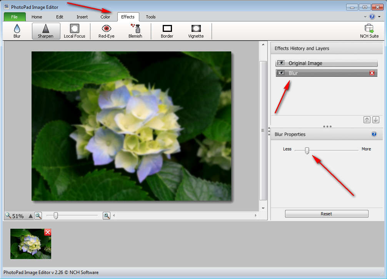Click the 'More' label beside the slider
Image resolution: width=387 pixels, height=279 pixels.
pyautogui.click(x=366, y=149)
